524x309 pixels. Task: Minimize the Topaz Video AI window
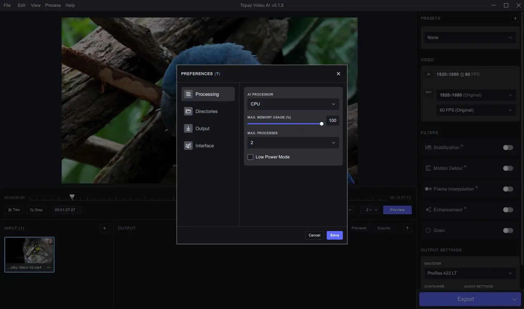click(x=494, y=5)
